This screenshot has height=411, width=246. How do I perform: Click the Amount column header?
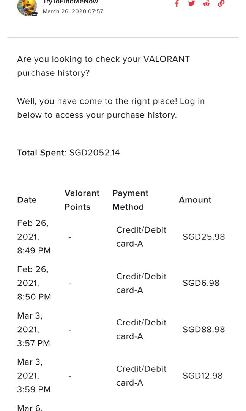click(195, 200)
